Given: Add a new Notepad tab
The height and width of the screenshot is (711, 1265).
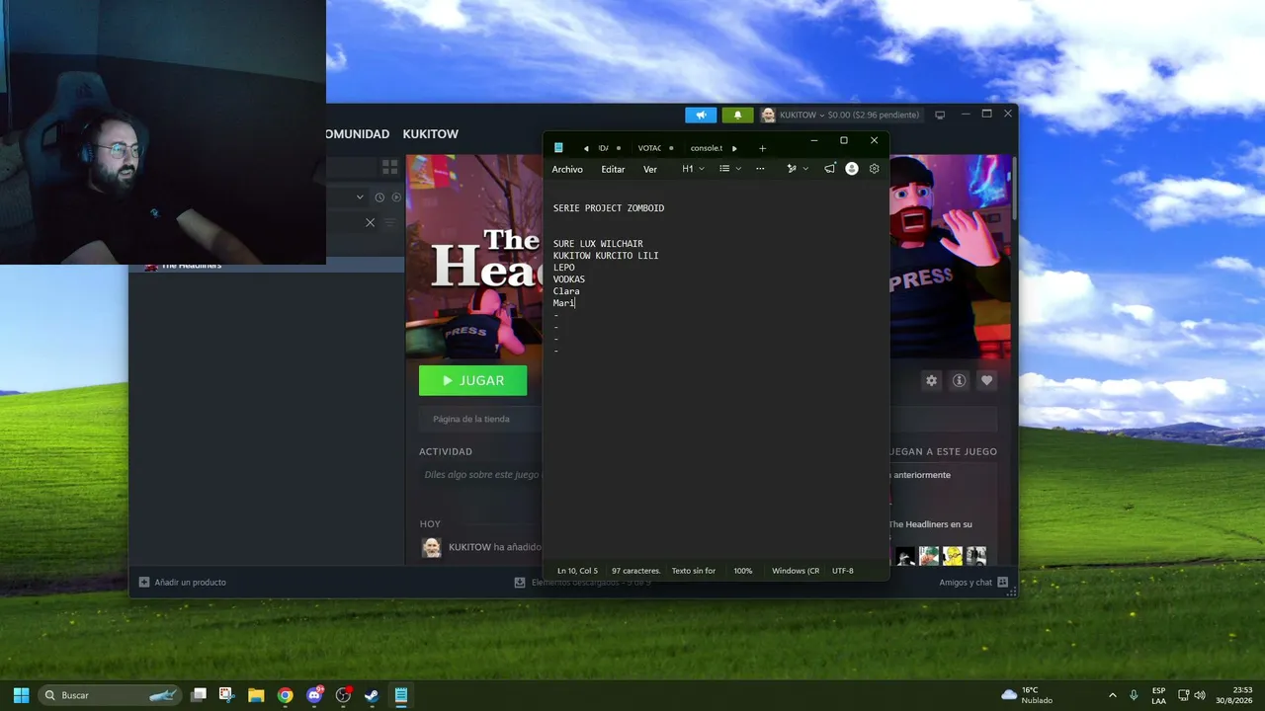Looking at the screenshot, I should [762, 148].
